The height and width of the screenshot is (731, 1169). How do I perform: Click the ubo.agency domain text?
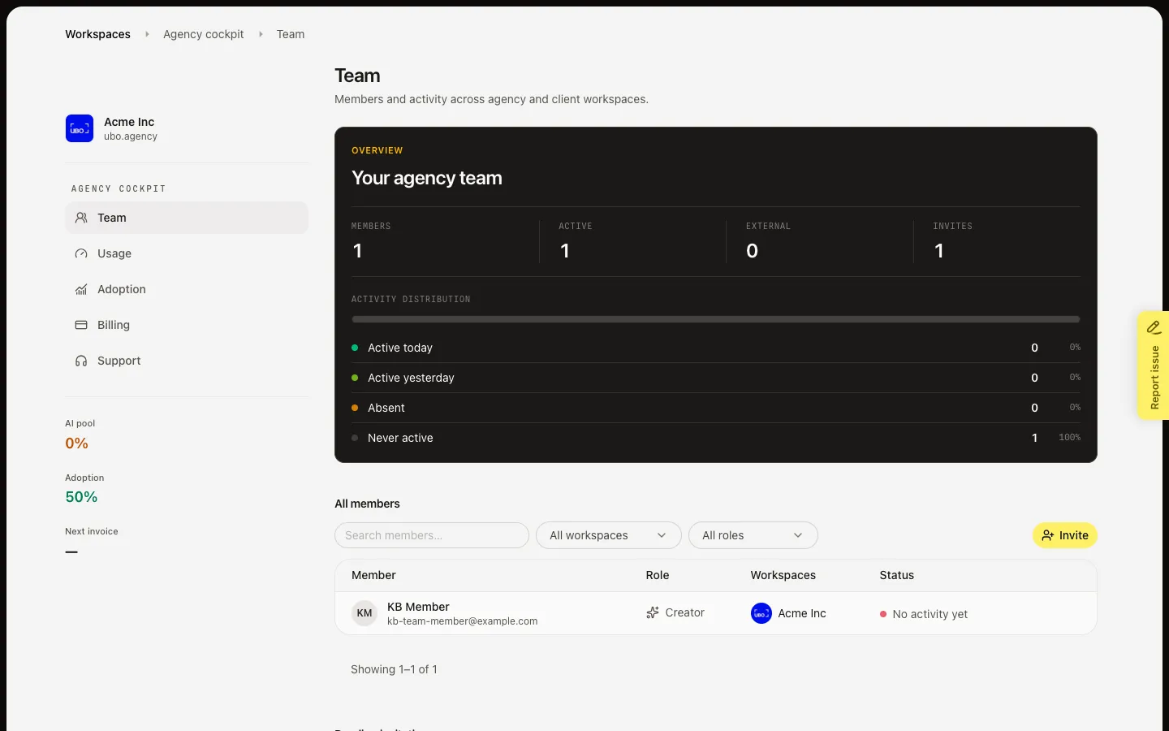(x=131, y=136)
